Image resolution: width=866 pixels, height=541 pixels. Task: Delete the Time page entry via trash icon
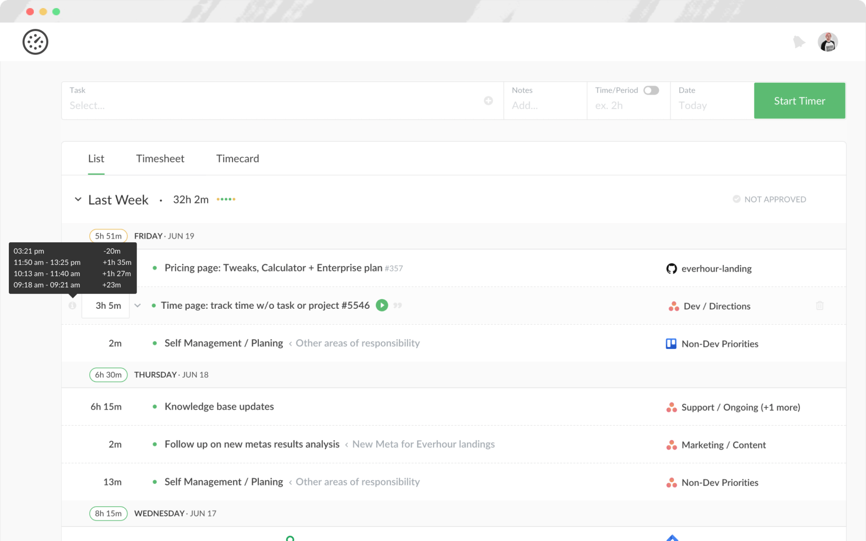(x=819, y=305)
